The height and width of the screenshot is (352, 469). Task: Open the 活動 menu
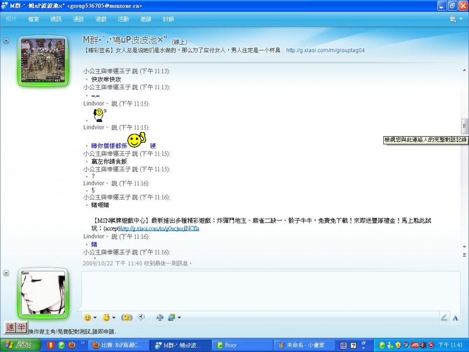pyautogui.click(x=123, y=19)
